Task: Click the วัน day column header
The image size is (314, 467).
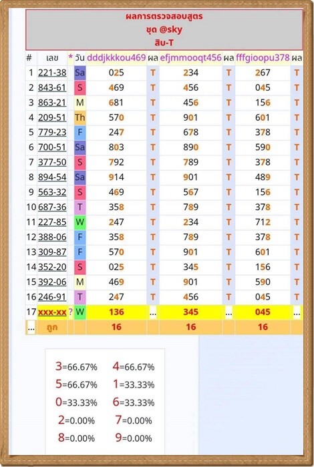Action: [80, 57]
